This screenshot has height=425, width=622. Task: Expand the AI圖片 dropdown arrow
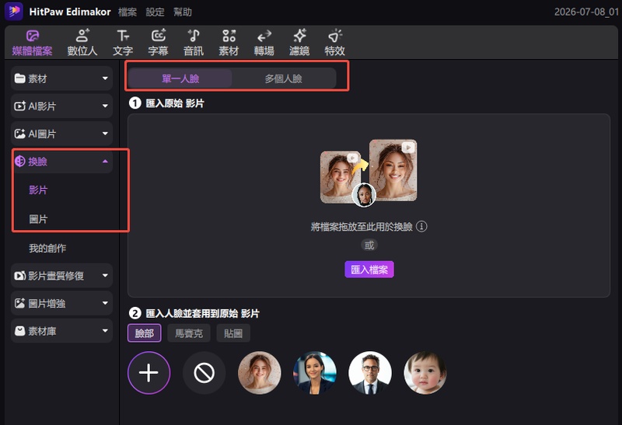click(x=105, y=134)
